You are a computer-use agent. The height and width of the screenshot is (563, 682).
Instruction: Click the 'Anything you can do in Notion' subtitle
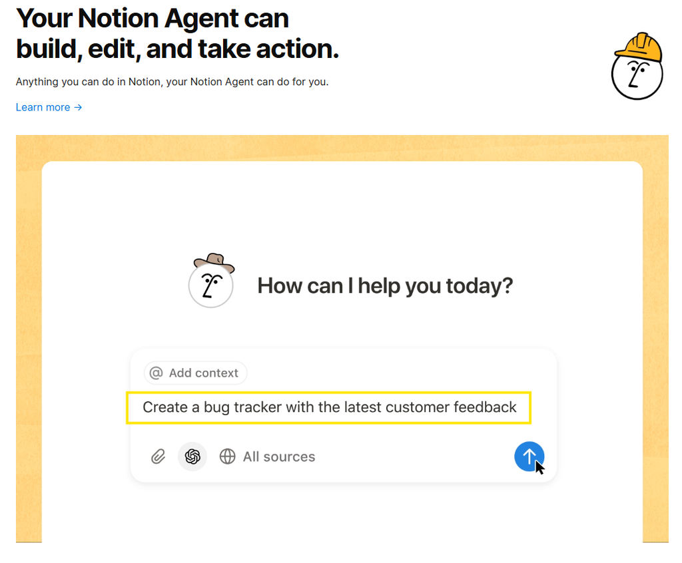click(x=172, y=82)
